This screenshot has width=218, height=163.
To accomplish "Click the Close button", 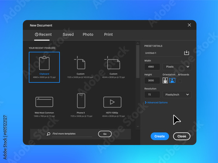I will pos(182,136).
